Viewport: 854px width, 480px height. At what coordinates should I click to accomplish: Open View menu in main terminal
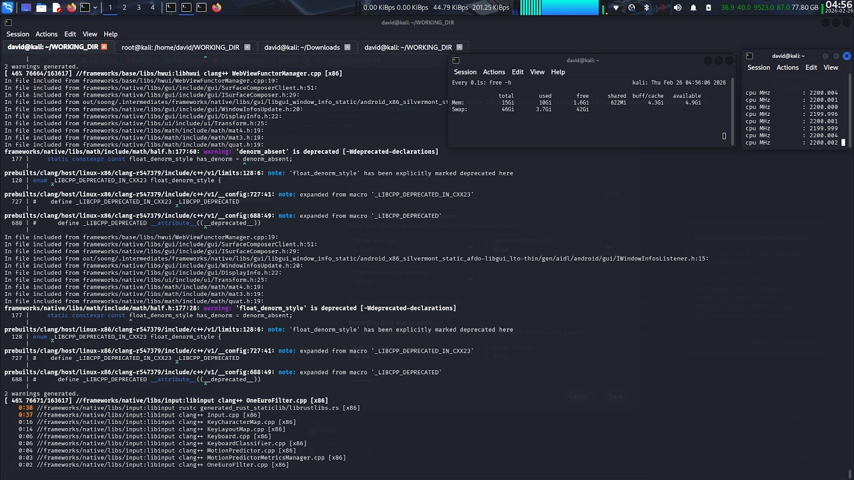pyautogui.click(x=90, y=34)
